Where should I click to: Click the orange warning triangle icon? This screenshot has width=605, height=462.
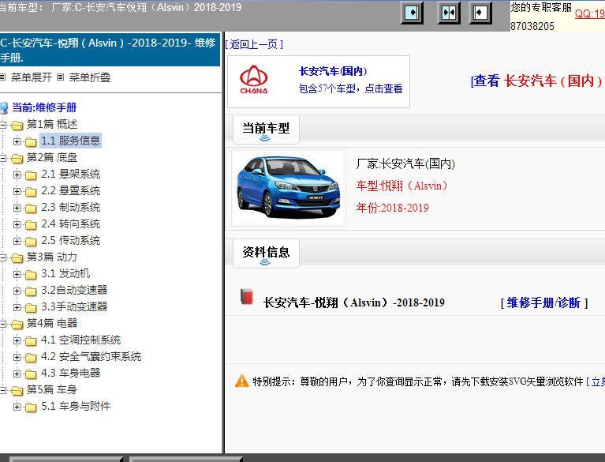pos(242,381)
